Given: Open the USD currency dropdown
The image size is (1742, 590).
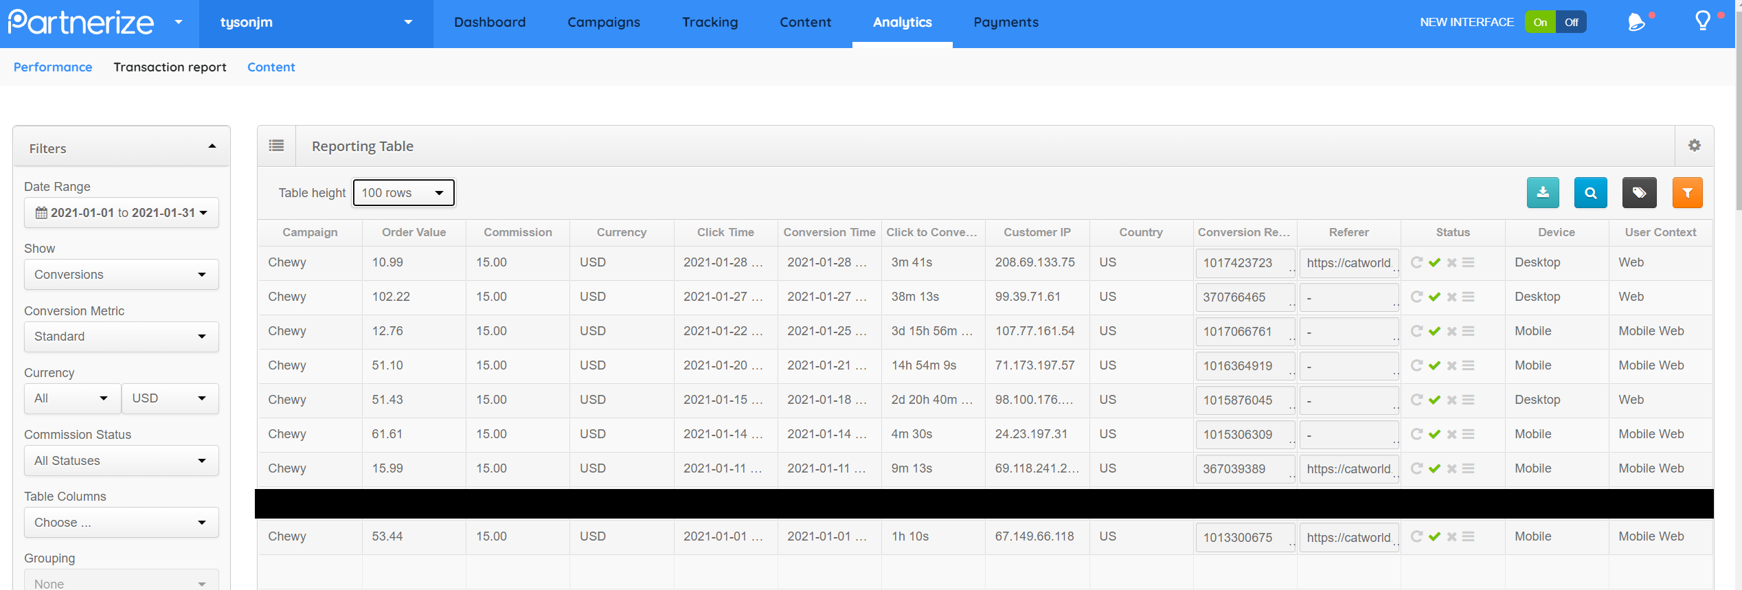Looking at the screenshot, I should tap(170, 398).
